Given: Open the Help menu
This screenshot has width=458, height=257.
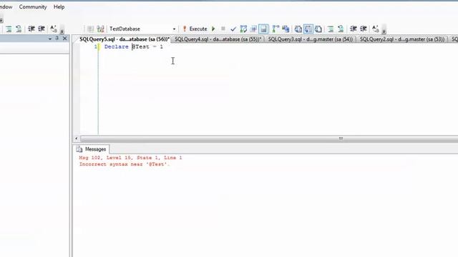Looking at the screenshot, I should pyautogui.click(x=59, y=6).
